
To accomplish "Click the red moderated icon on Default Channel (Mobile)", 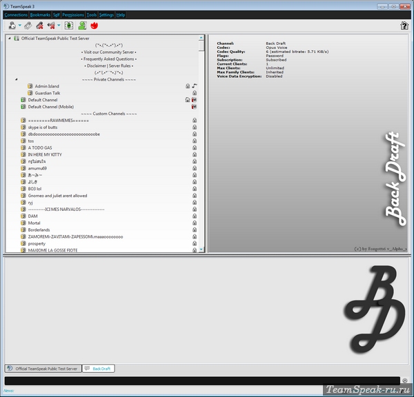I will 195,107.
